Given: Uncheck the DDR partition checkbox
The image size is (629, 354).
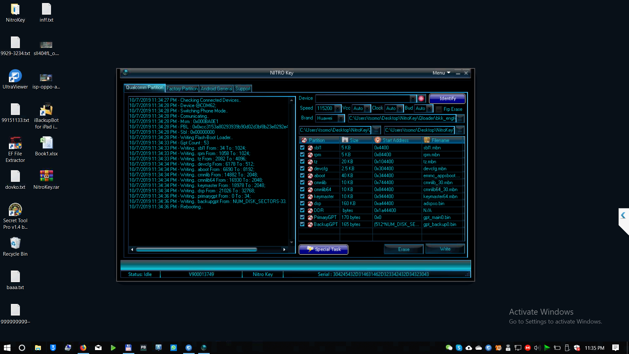Looking at the screenshot, I should pos(302,210).
